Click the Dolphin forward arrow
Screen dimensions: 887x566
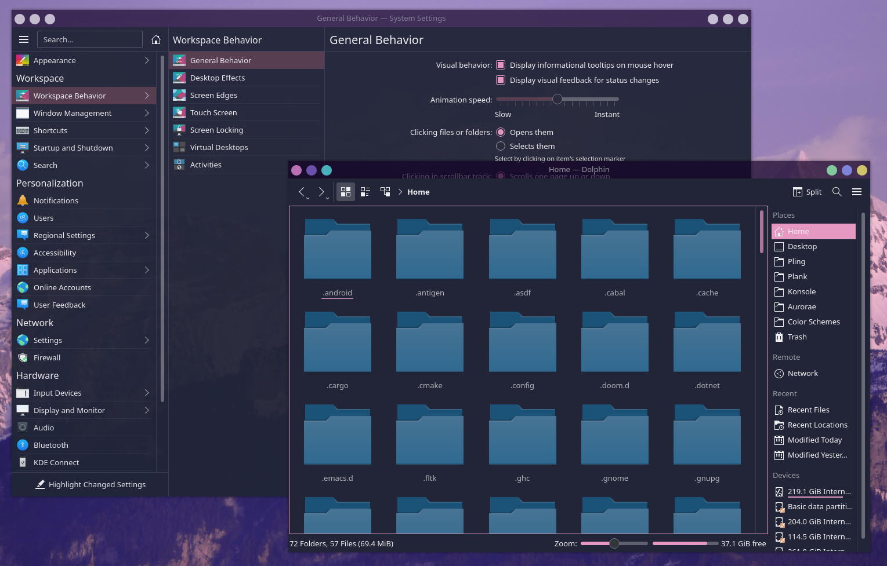click(x=321, y=192)
